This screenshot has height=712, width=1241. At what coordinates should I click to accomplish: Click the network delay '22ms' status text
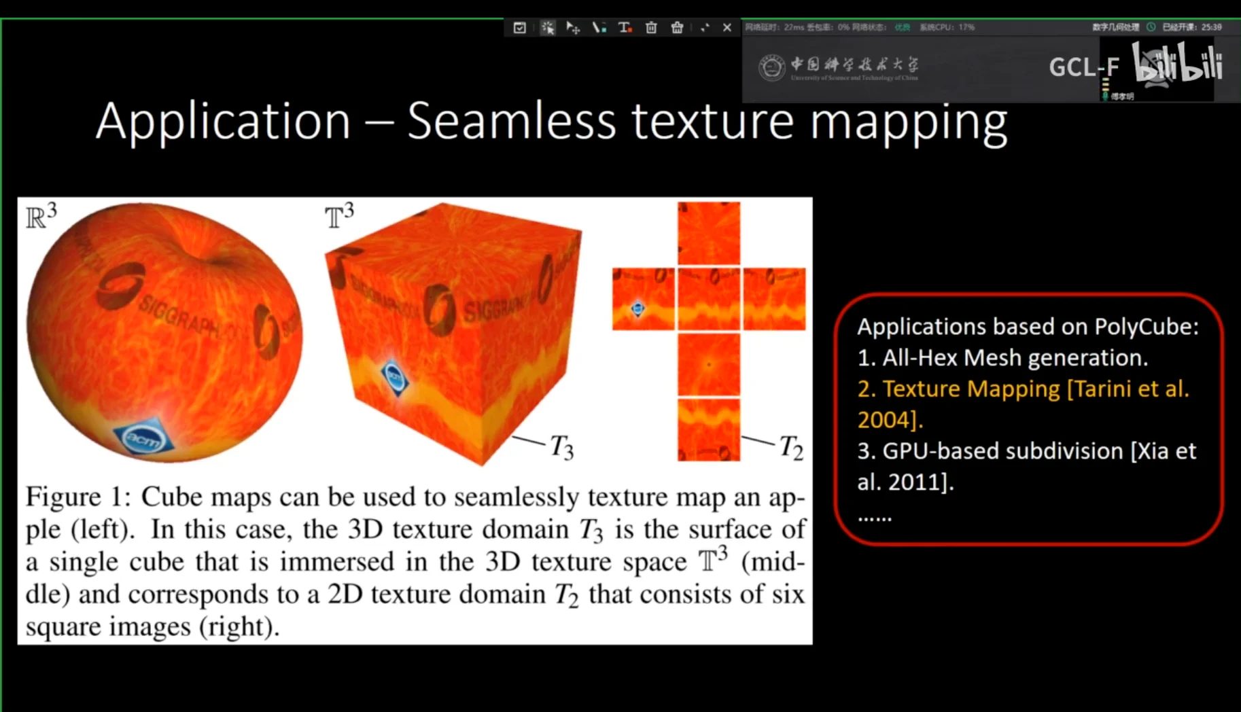794,27
